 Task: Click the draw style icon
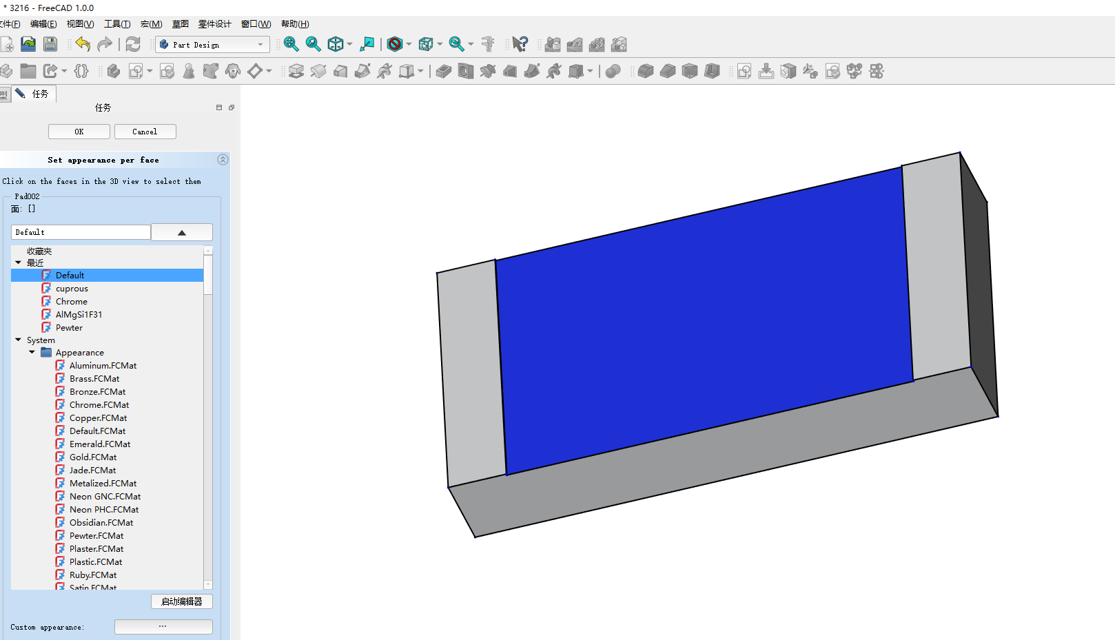395,44
